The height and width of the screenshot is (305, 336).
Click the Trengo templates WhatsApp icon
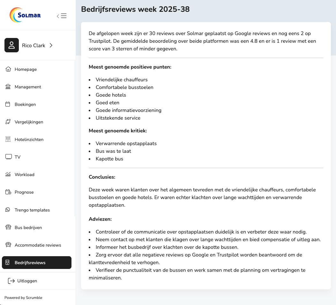(8, 210)
